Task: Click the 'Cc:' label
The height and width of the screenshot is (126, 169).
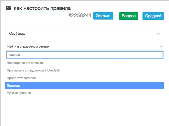Action: [x=12, y=34]
